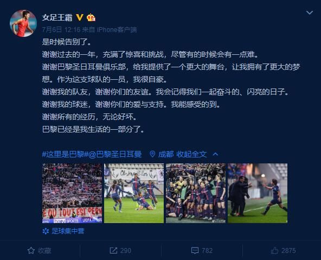Open the post options chevron menu
This screenshot has height=260, width=321.
309,12
